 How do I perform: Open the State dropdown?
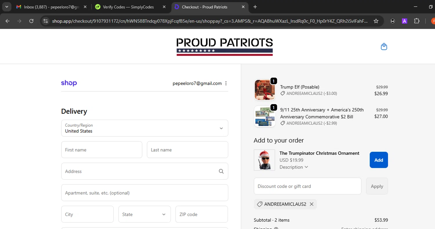pyautogui.click(x=144, y=214)
